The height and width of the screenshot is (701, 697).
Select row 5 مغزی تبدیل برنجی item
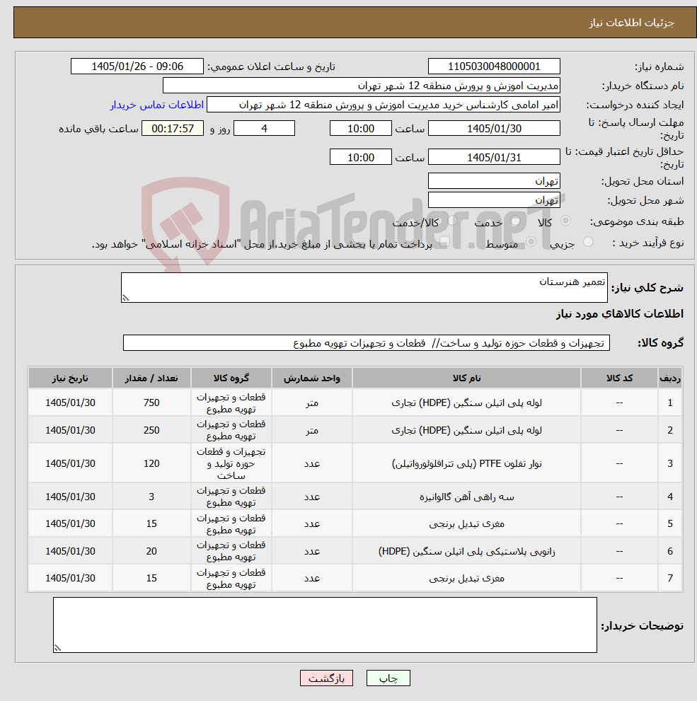pos(466,523)
